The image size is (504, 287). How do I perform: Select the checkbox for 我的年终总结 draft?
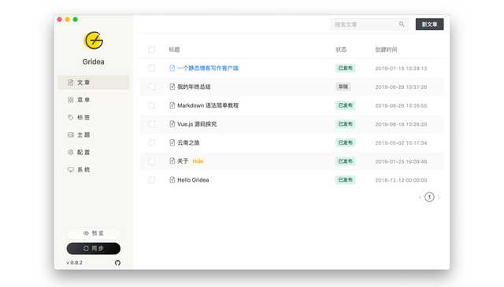[x=151, y=86]
